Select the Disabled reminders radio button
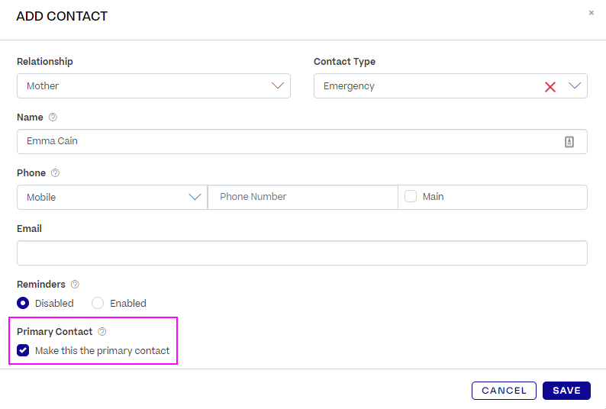This screenshot has width=606, height=409. pos(23,303)
